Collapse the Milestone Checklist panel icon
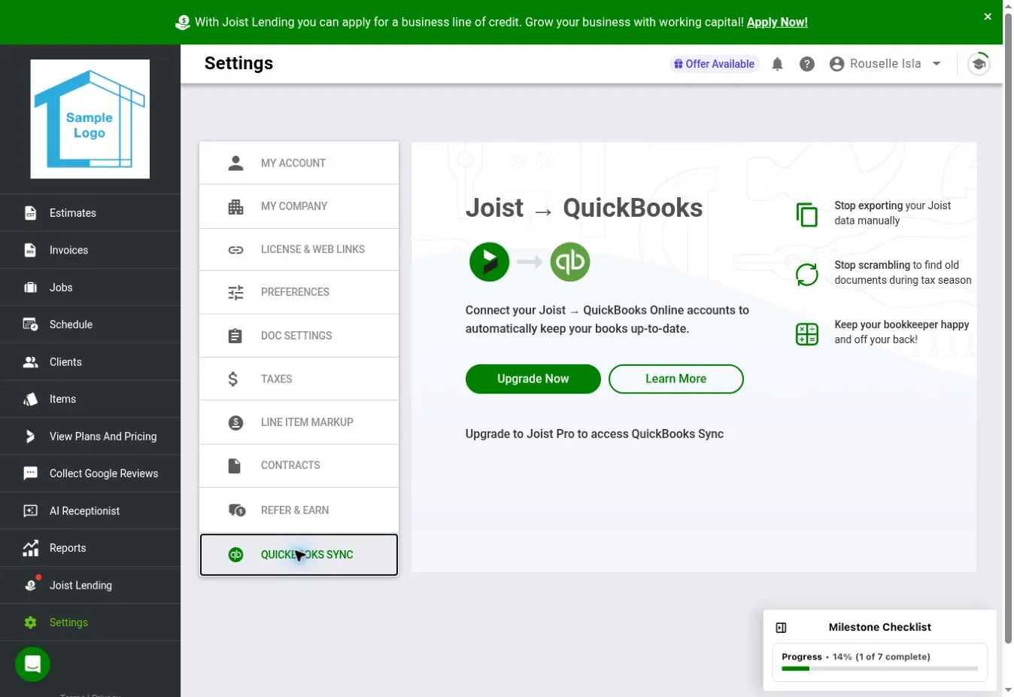The image size is (1014, 697). click(781, 628)
